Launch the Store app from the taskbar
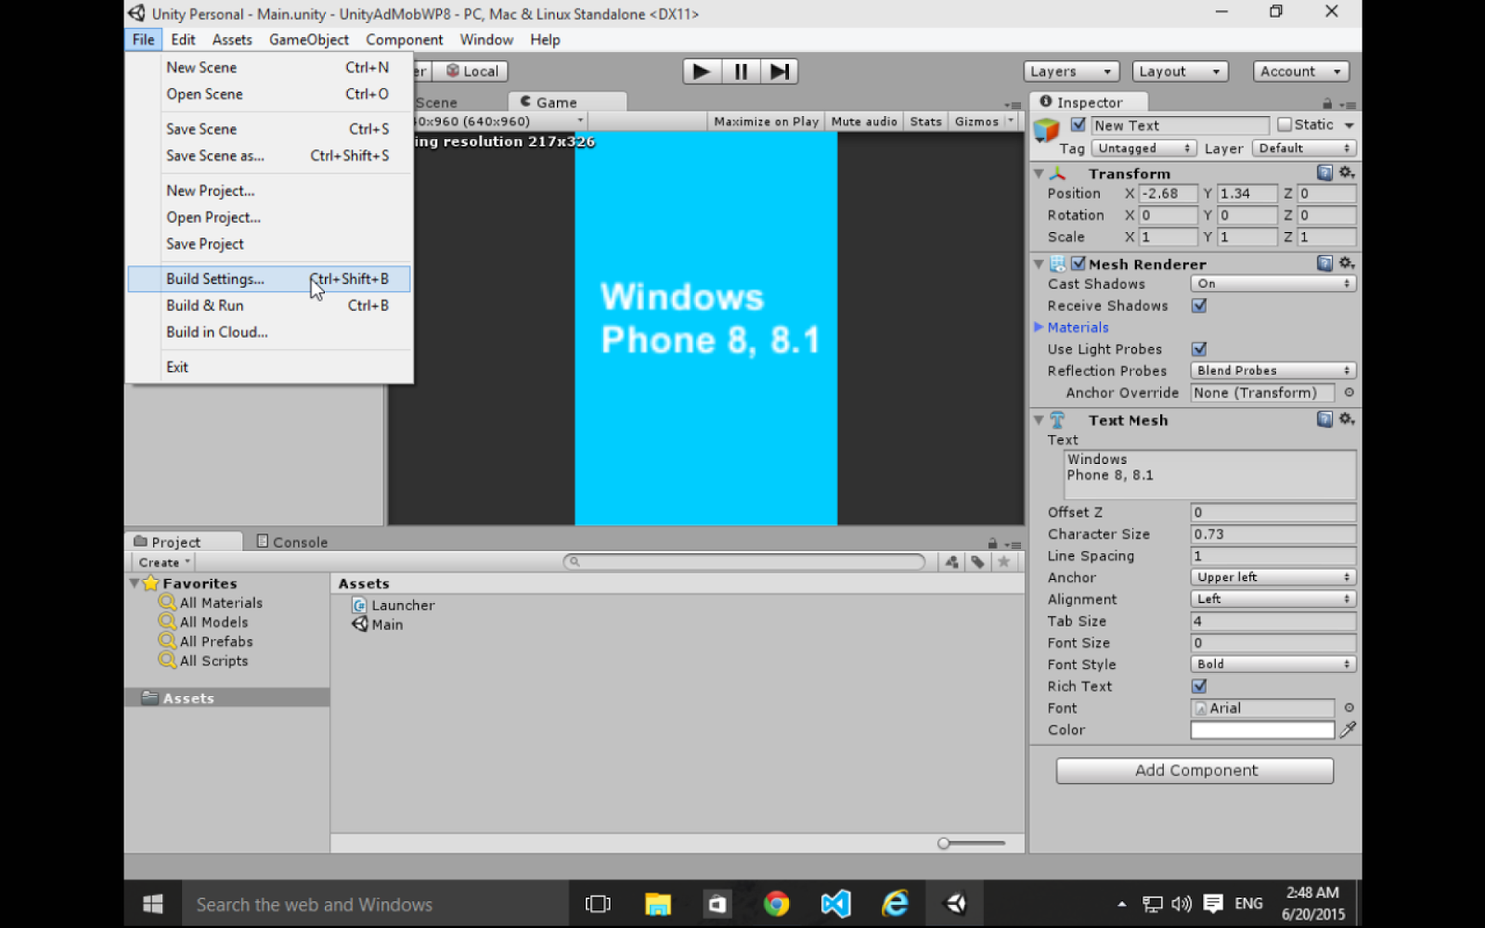1485x928 pixels. [x=717, y=904]
